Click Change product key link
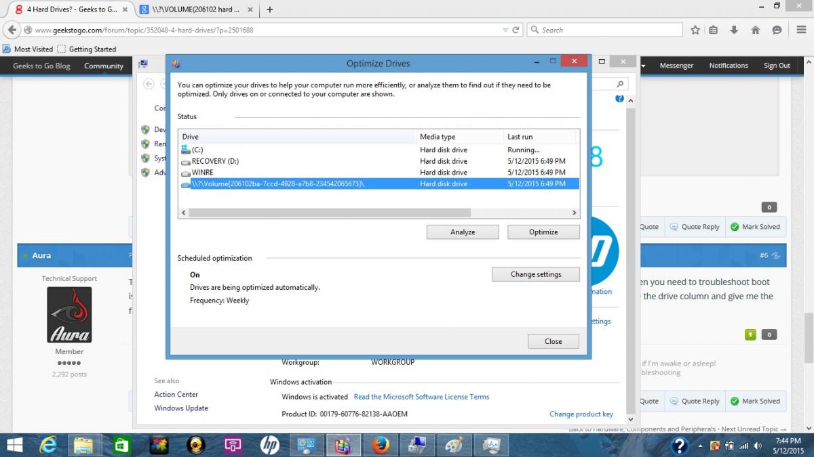 click(581, 414)
